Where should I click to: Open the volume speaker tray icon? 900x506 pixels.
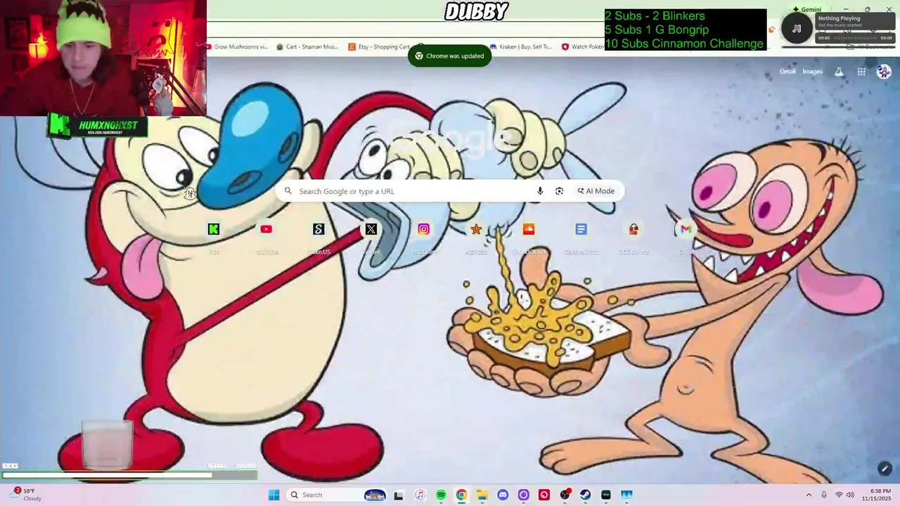point(850,495)
